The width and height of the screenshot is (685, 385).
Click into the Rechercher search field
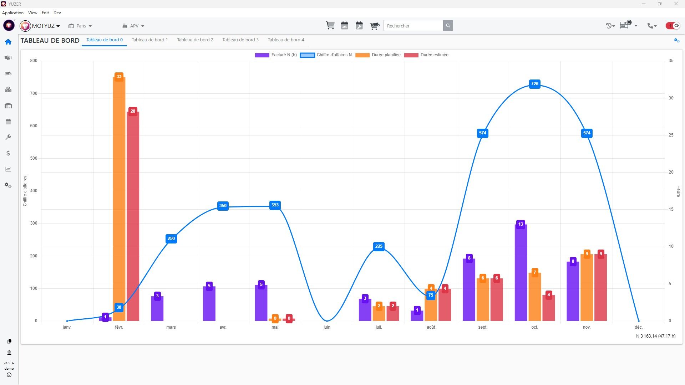point(413,26)
